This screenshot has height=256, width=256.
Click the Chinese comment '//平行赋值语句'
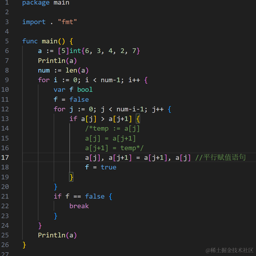220,157
